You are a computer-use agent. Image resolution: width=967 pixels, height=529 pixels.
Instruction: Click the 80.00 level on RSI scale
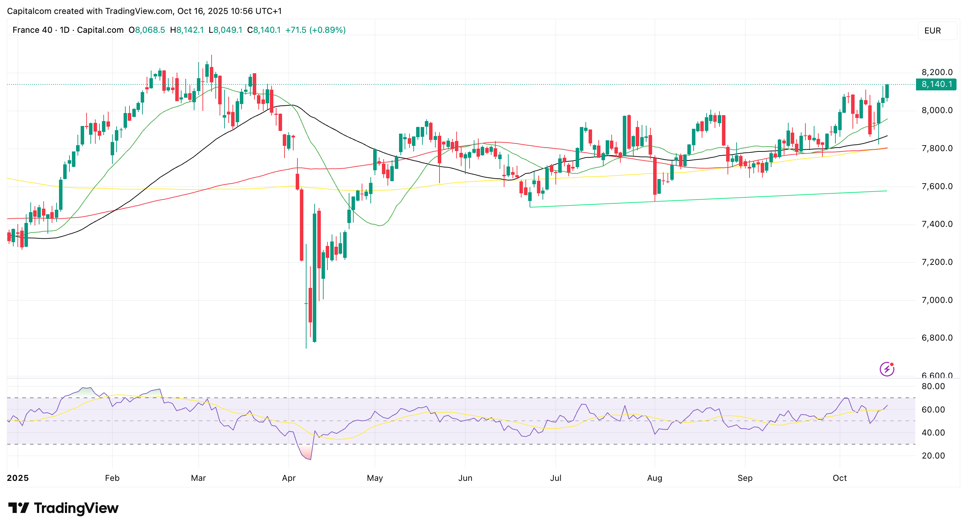933,386
